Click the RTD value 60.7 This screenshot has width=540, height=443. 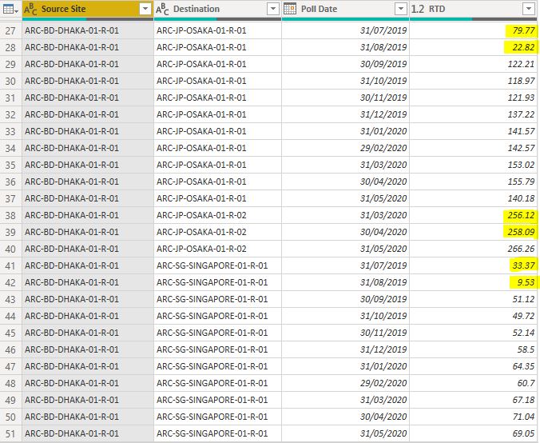526,383
